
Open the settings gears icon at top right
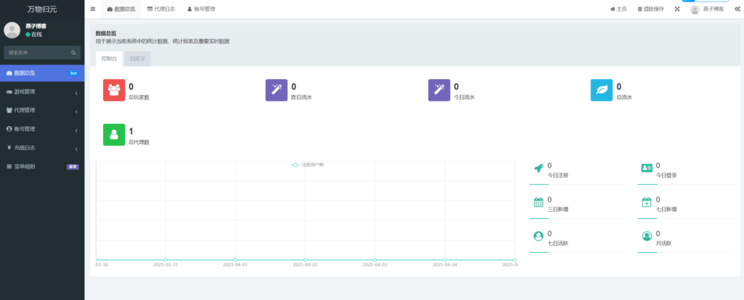point(737,9)
